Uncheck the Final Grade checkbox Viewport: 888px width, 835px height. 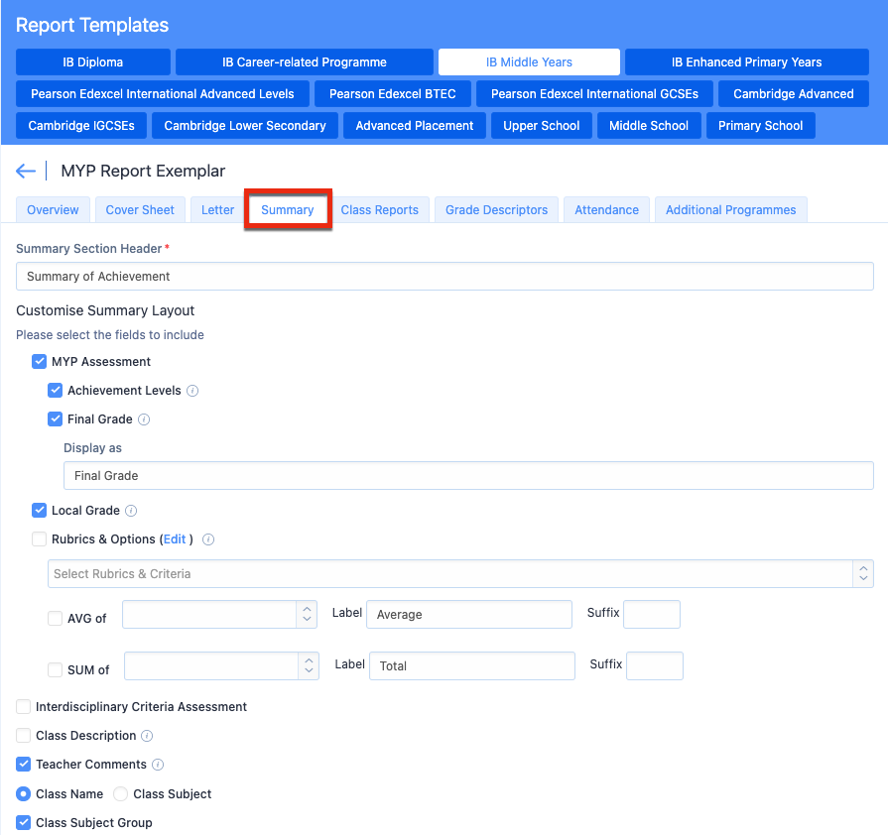55,419
